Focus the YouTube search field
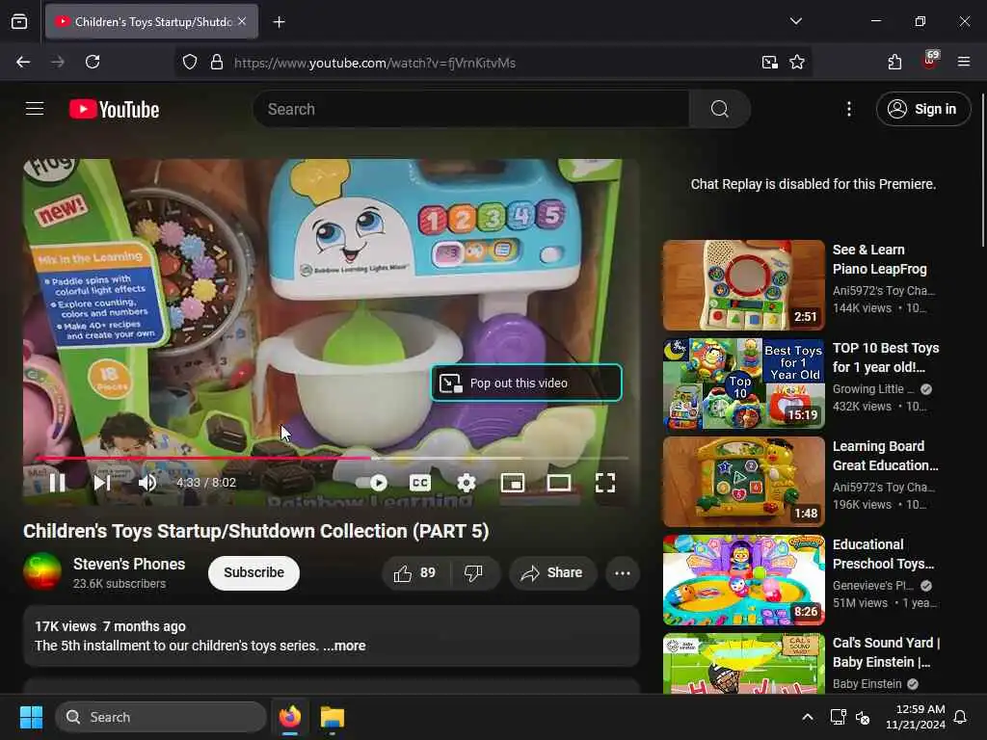 (470, 109)
